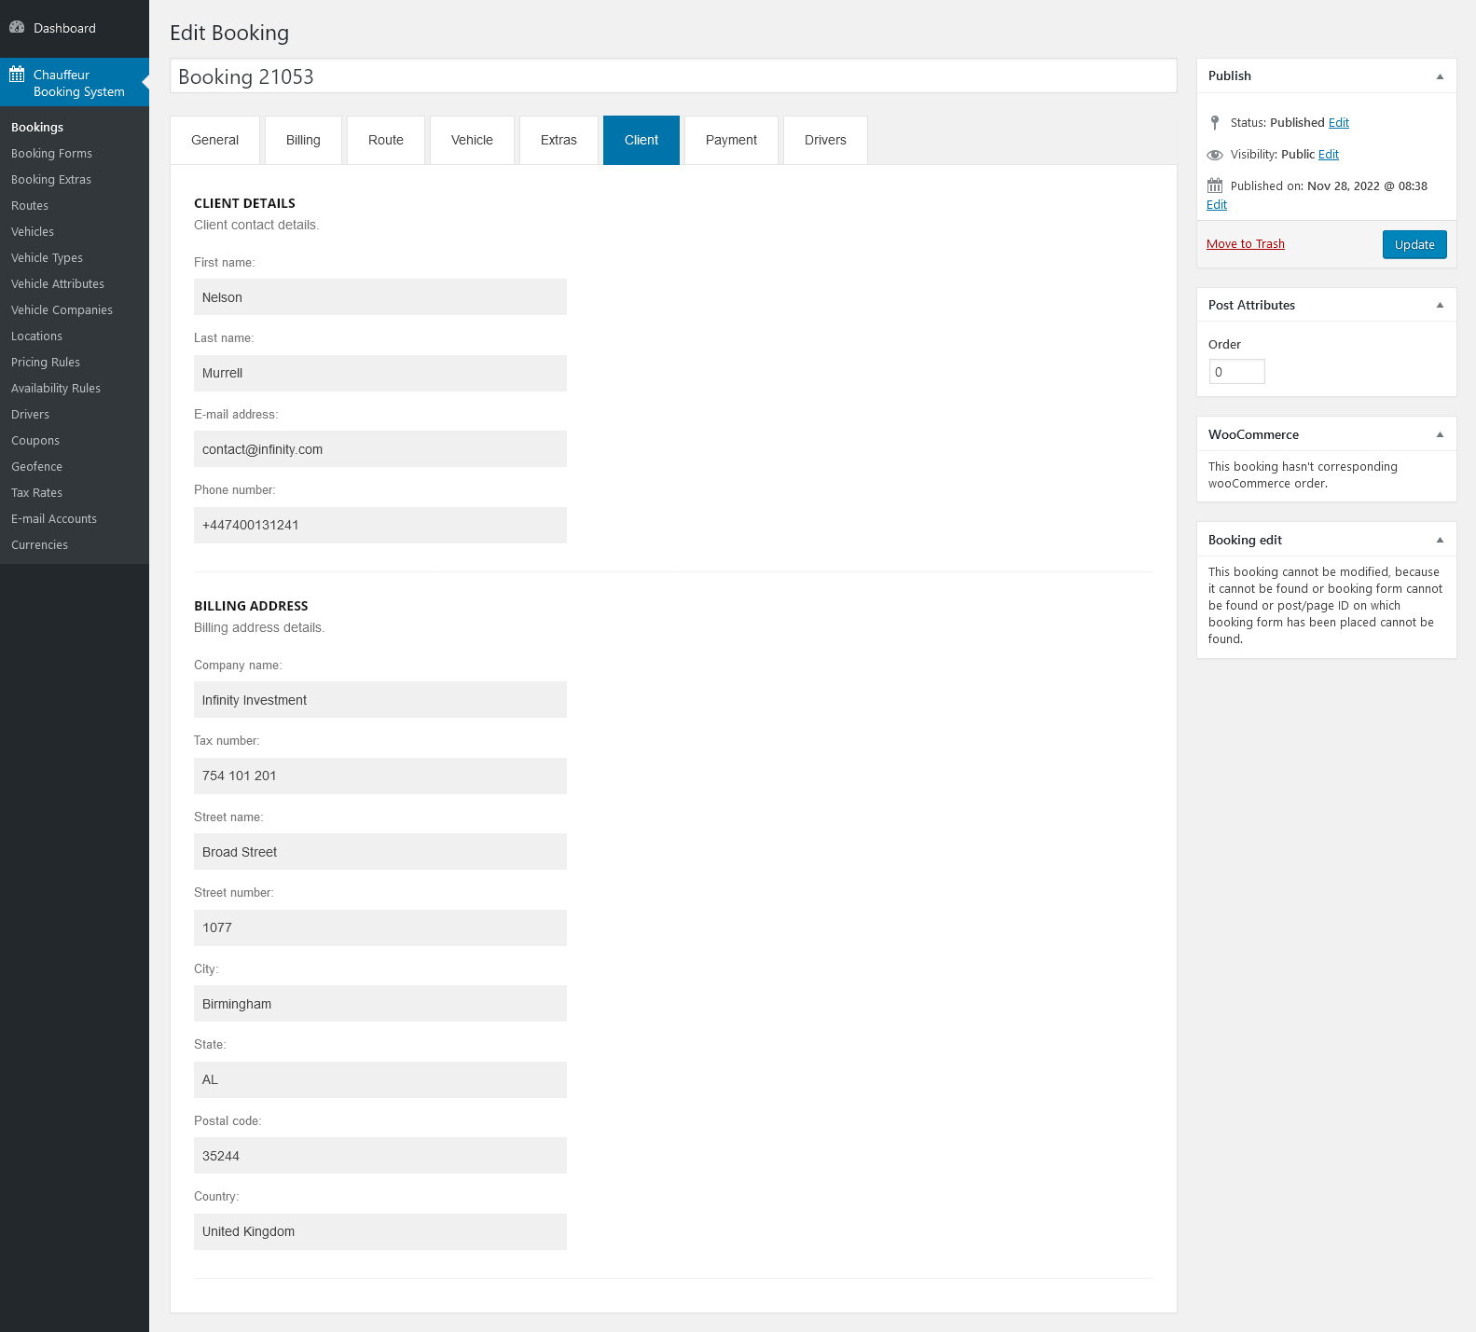Image resolution: width=1476 pixels, height=1332 pixels.
Task: Click the Dashboard gauge icon
Action: pos(17,28)
